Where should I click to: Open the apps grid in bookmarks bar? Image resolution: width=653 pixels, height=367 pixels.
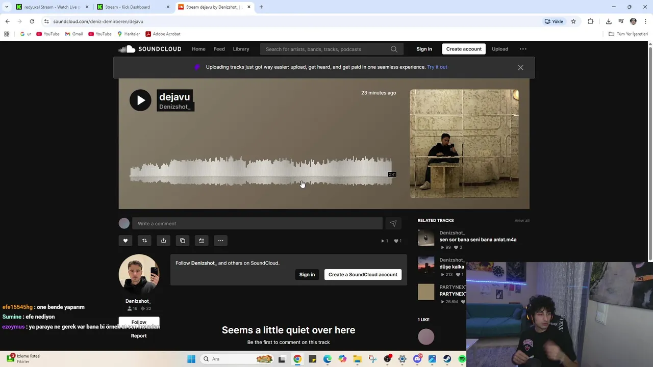click(7, 34)
